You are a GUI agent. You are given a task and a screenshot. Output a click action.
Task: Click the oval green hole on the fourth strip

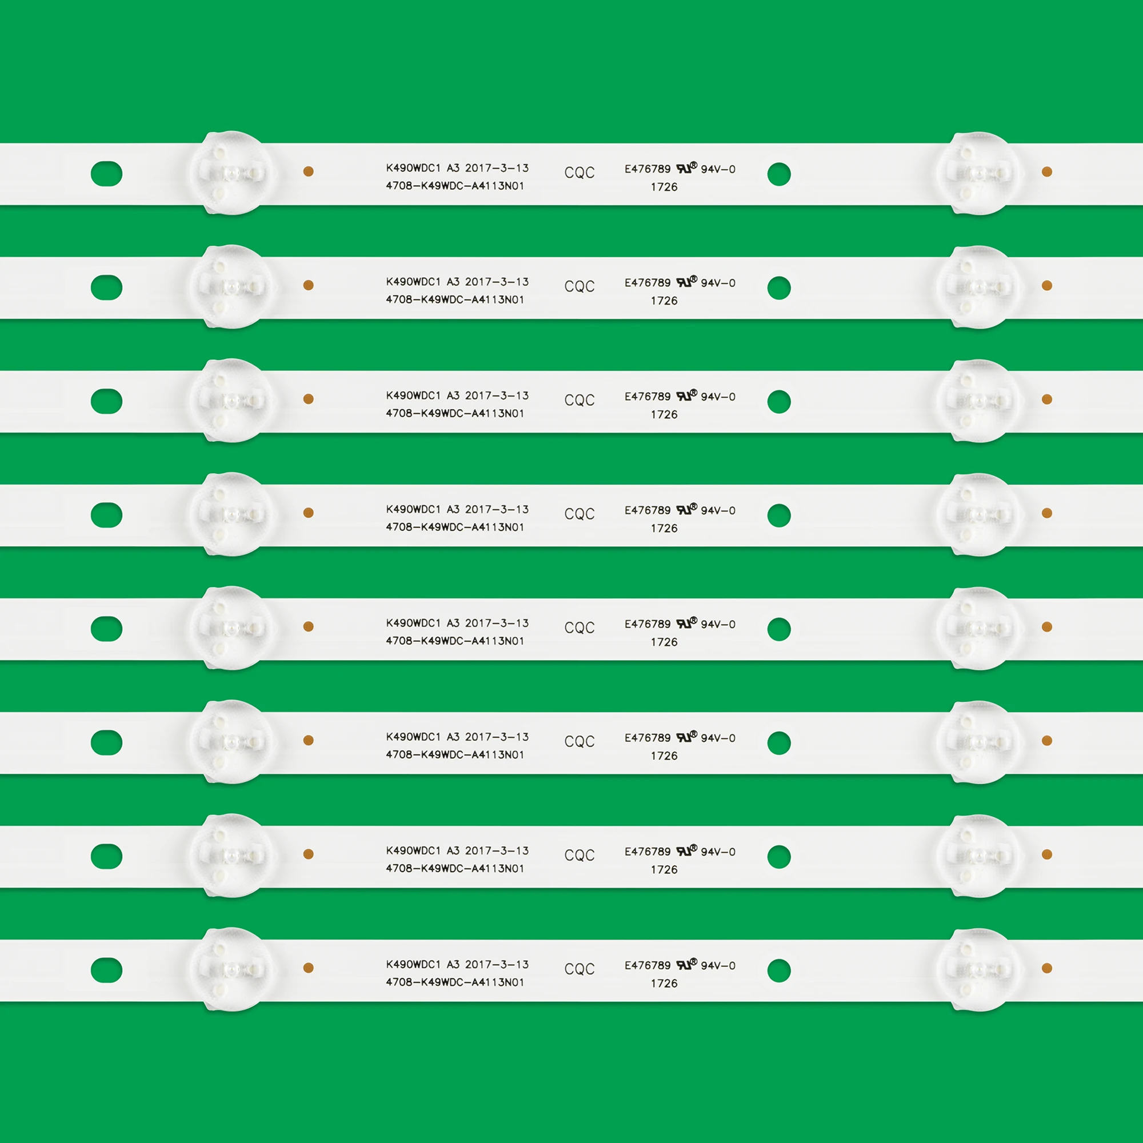coord(106,515)
